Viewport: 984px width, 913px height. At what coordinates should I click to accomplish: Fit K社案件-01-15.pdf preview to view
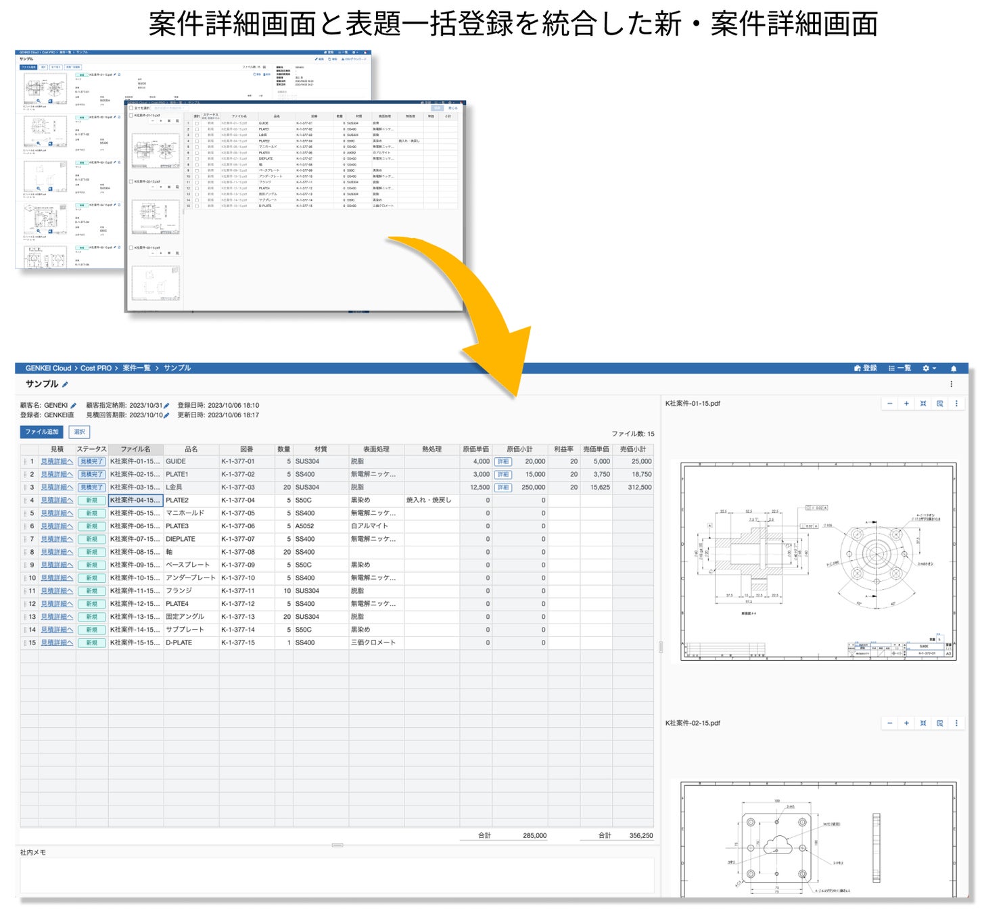pyautogui.click(x=923, y=404)
